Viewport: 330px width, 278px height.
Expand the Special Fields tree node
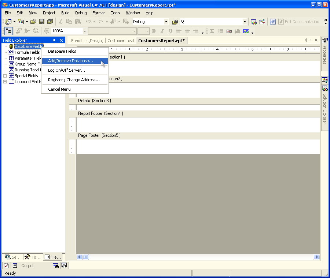pyautogui.click(x=5, y=76)
